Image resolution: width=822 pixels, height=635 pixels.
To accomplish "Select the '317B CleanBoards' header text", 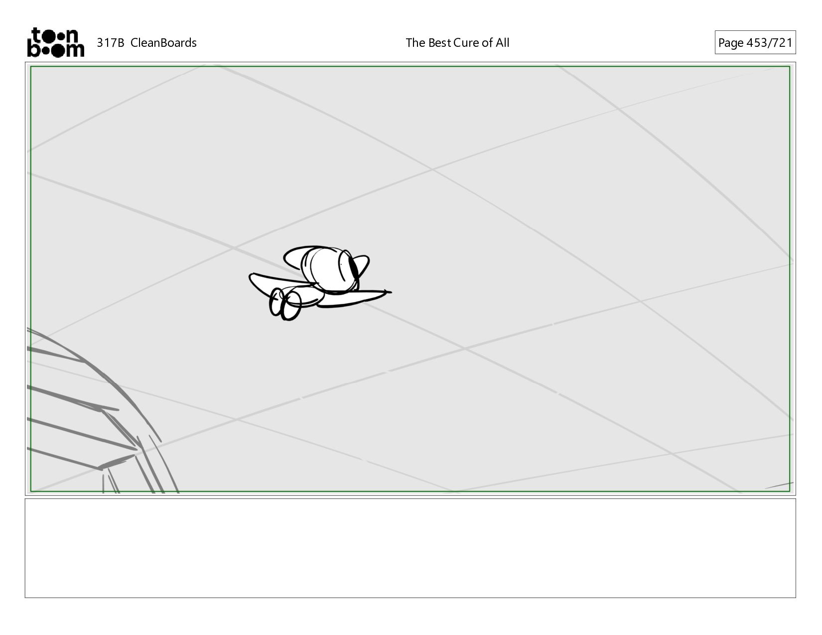I will click(146, 43).
